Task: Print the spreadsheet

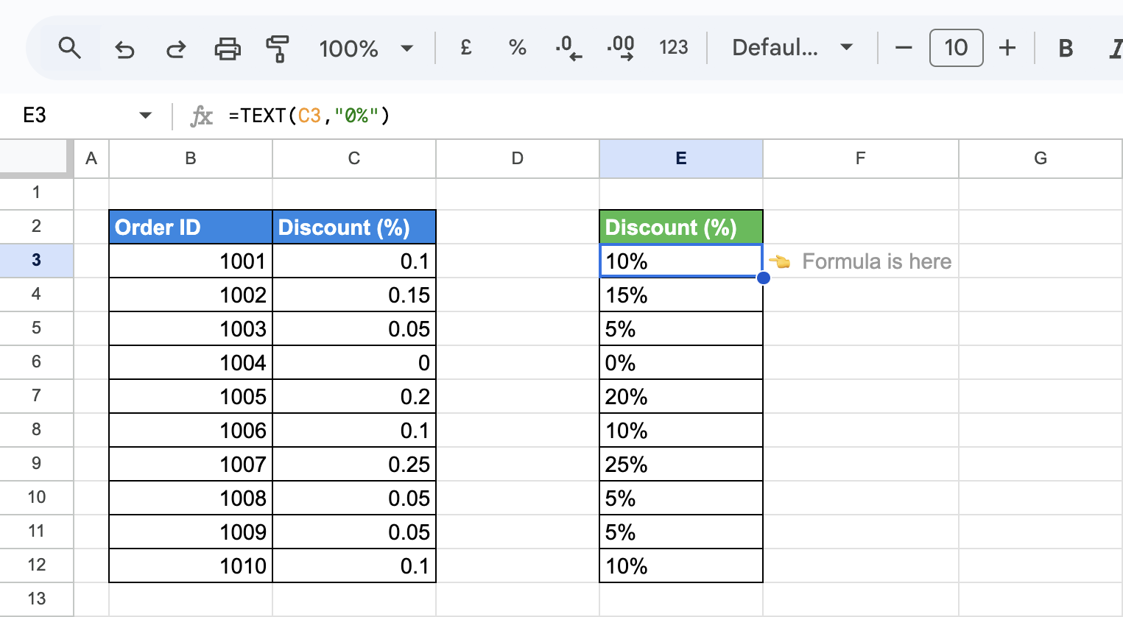Action: coord(228,49)
